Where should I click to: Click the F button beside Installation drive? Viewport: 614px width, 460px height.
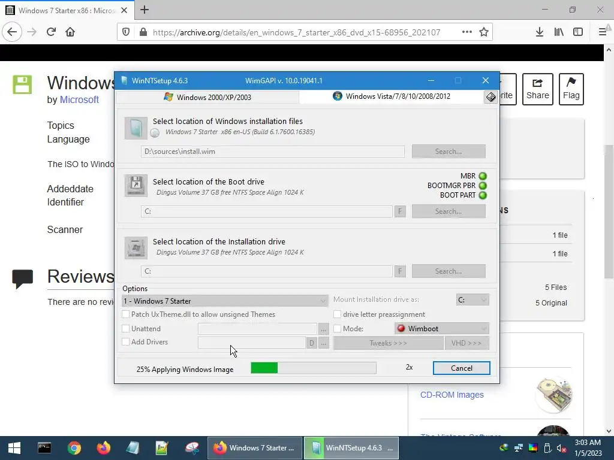(x=400, y=271)
